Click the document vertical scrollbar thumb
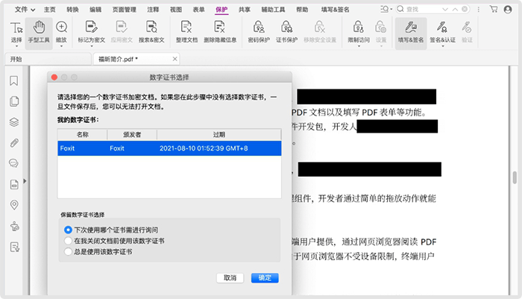The width and height of the screenshot is (522, 299). pos(515,177)
